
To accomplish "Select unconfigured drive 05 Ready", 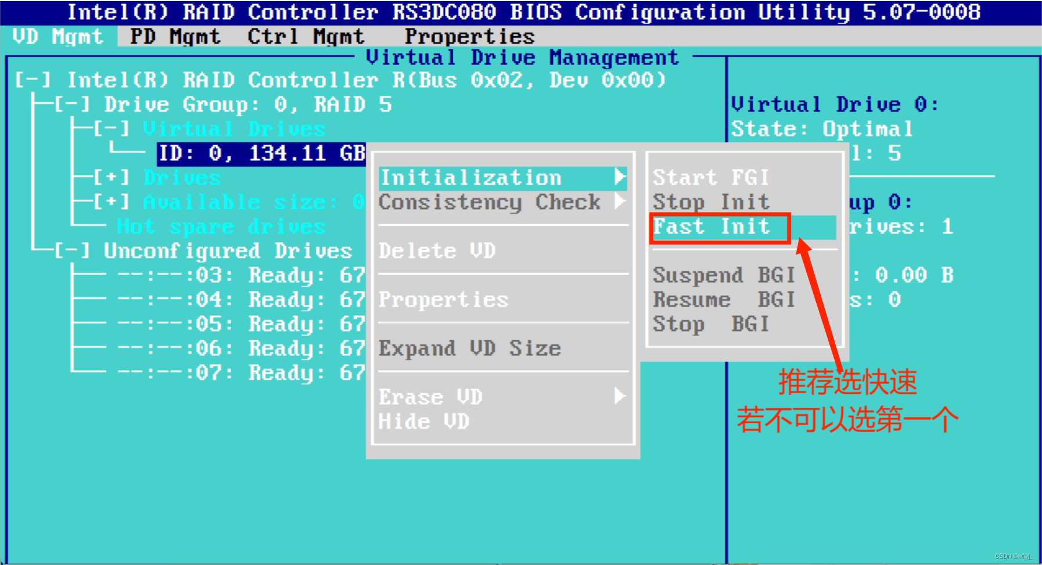I will click(x=241, y=324).
